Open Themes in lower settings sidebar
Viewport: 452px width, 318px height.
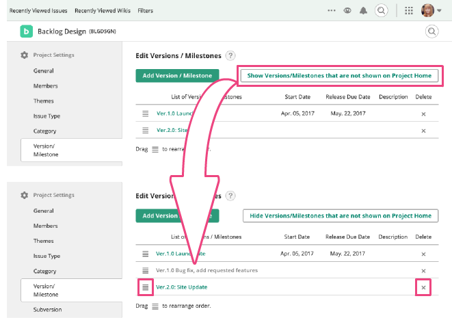click(44, 241)
